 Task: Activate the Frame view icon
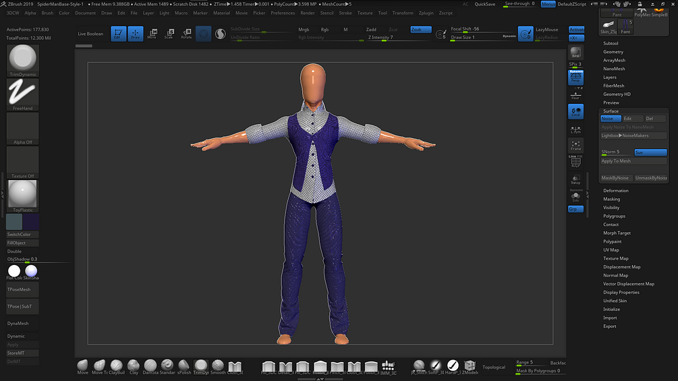tap(575, 144)
